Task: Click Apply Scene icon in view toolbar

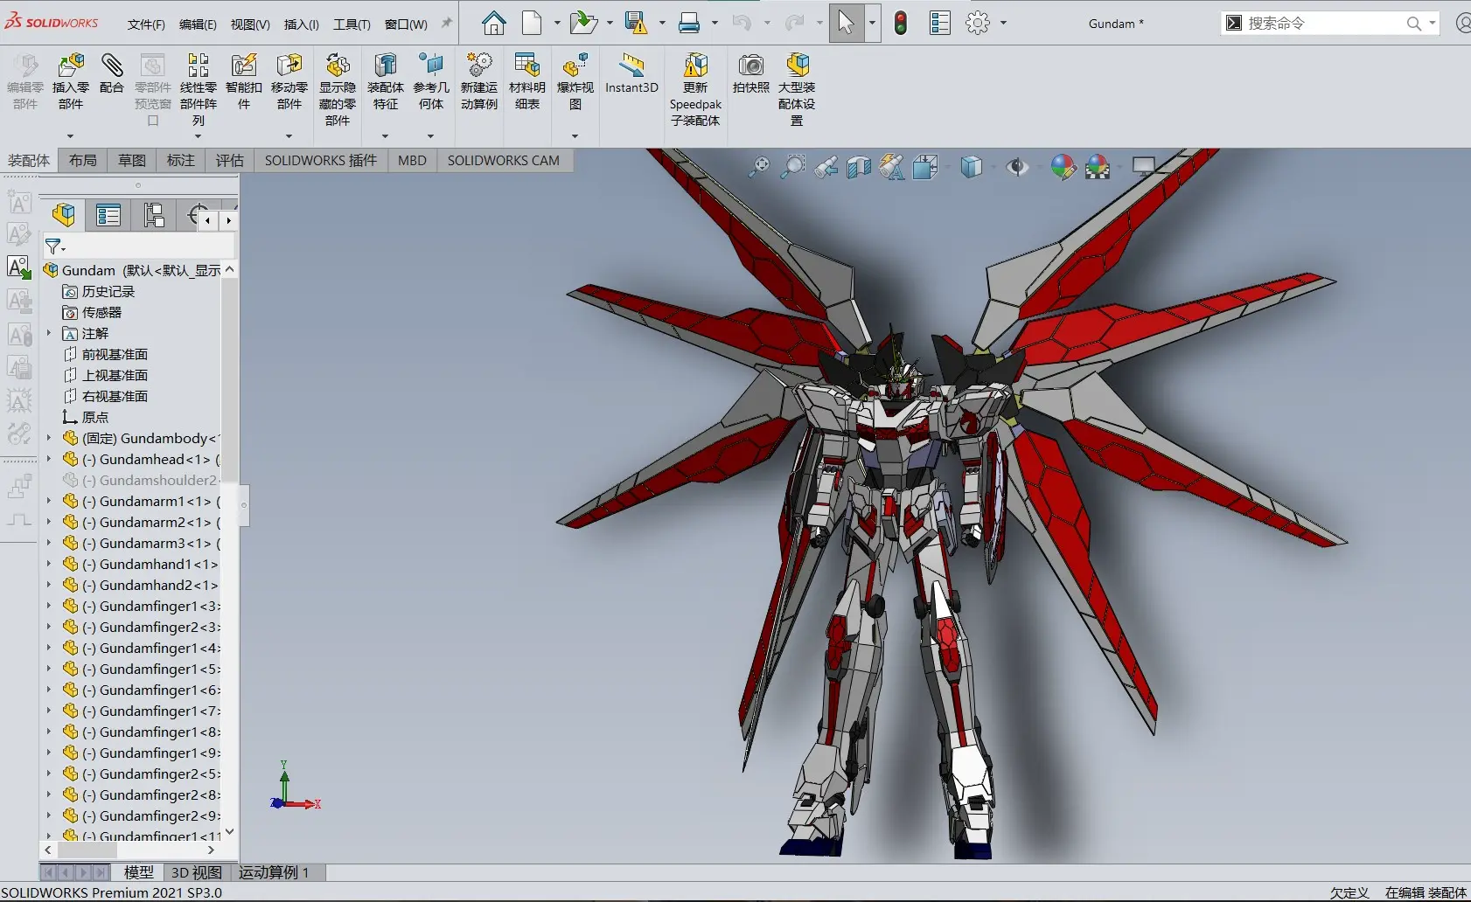Action: pyautogui.click(x=1098, y=166)
